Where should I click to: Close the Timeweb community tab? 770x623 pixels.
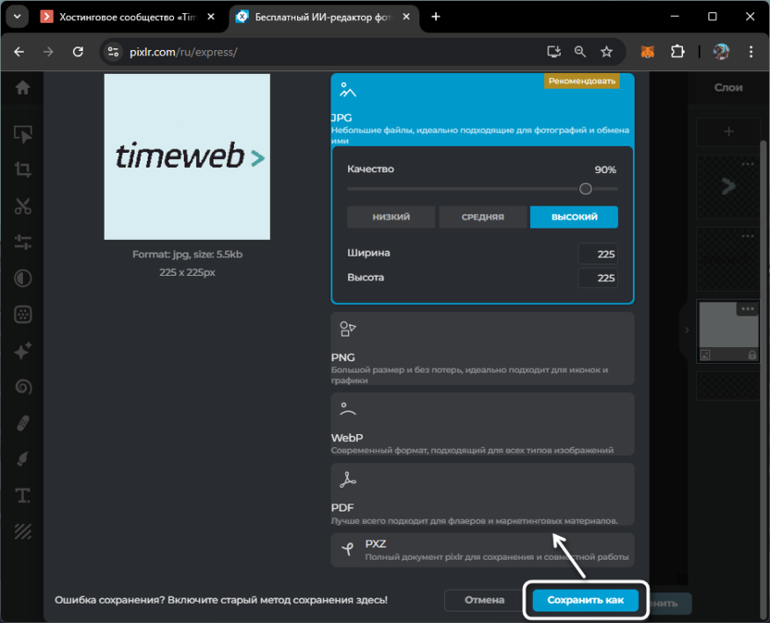coord(211,17)
